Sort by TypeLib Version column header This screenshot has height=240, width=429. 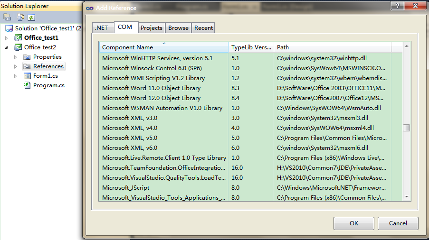coord(251,47)
